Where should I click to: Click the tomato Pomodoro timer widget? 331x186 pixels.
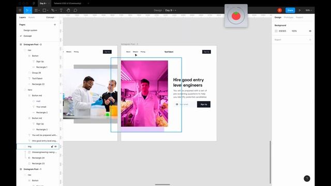pyautogui.click(x=236, y=16)
